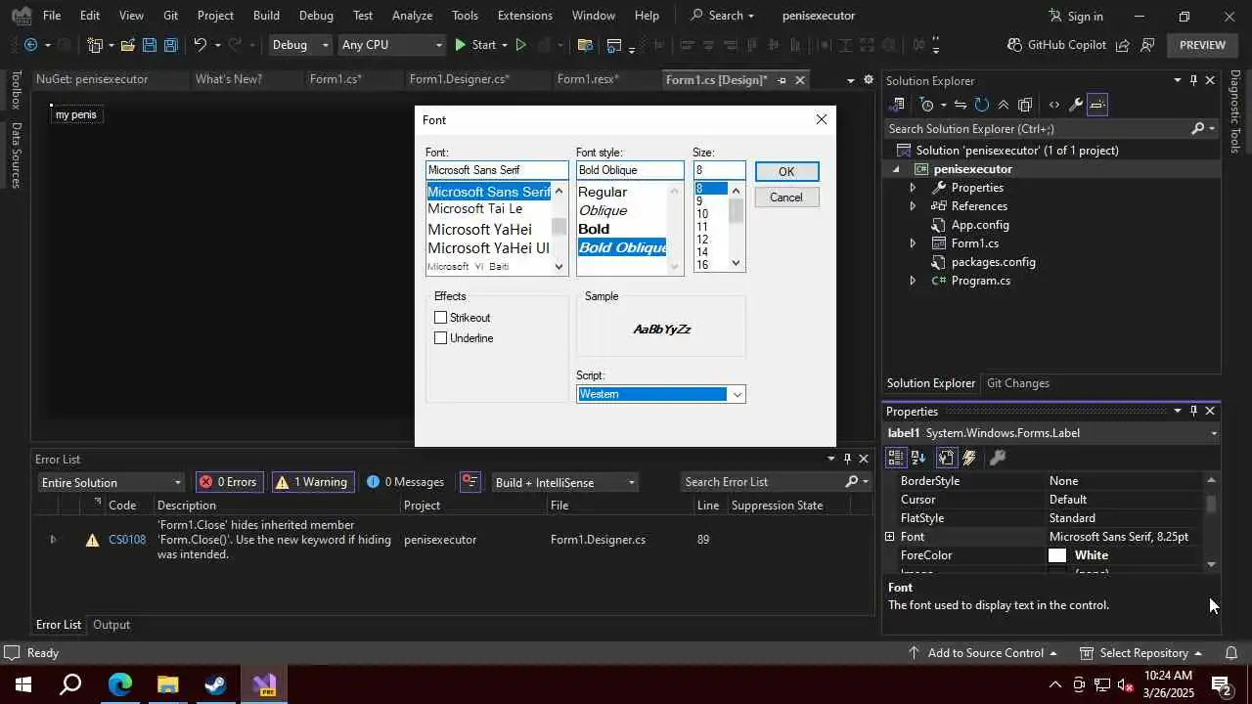The width and height of the screenshot is (1252, 704).
Task: Click Save icon in main toolbar
Action: pyautogui.click(x=149, y=45)
